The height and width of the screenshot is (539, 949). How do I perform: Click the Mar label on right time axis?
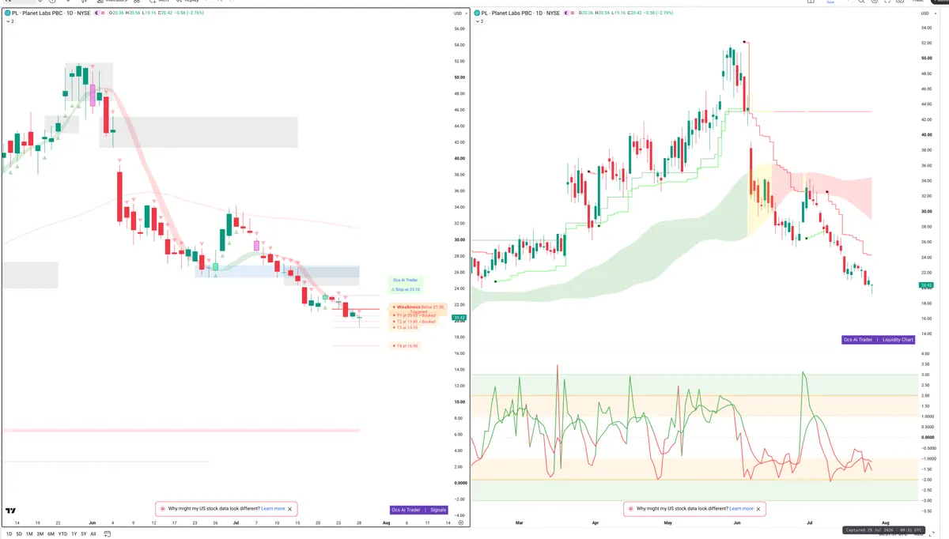point(520,523)
